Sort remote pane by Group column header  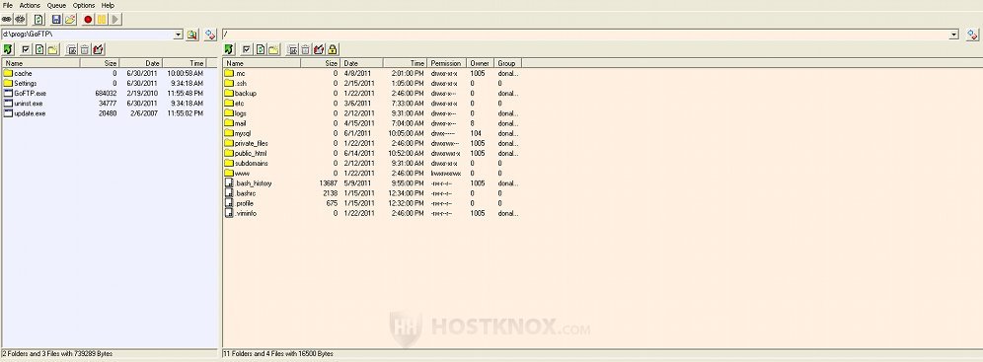click(508, 63)
